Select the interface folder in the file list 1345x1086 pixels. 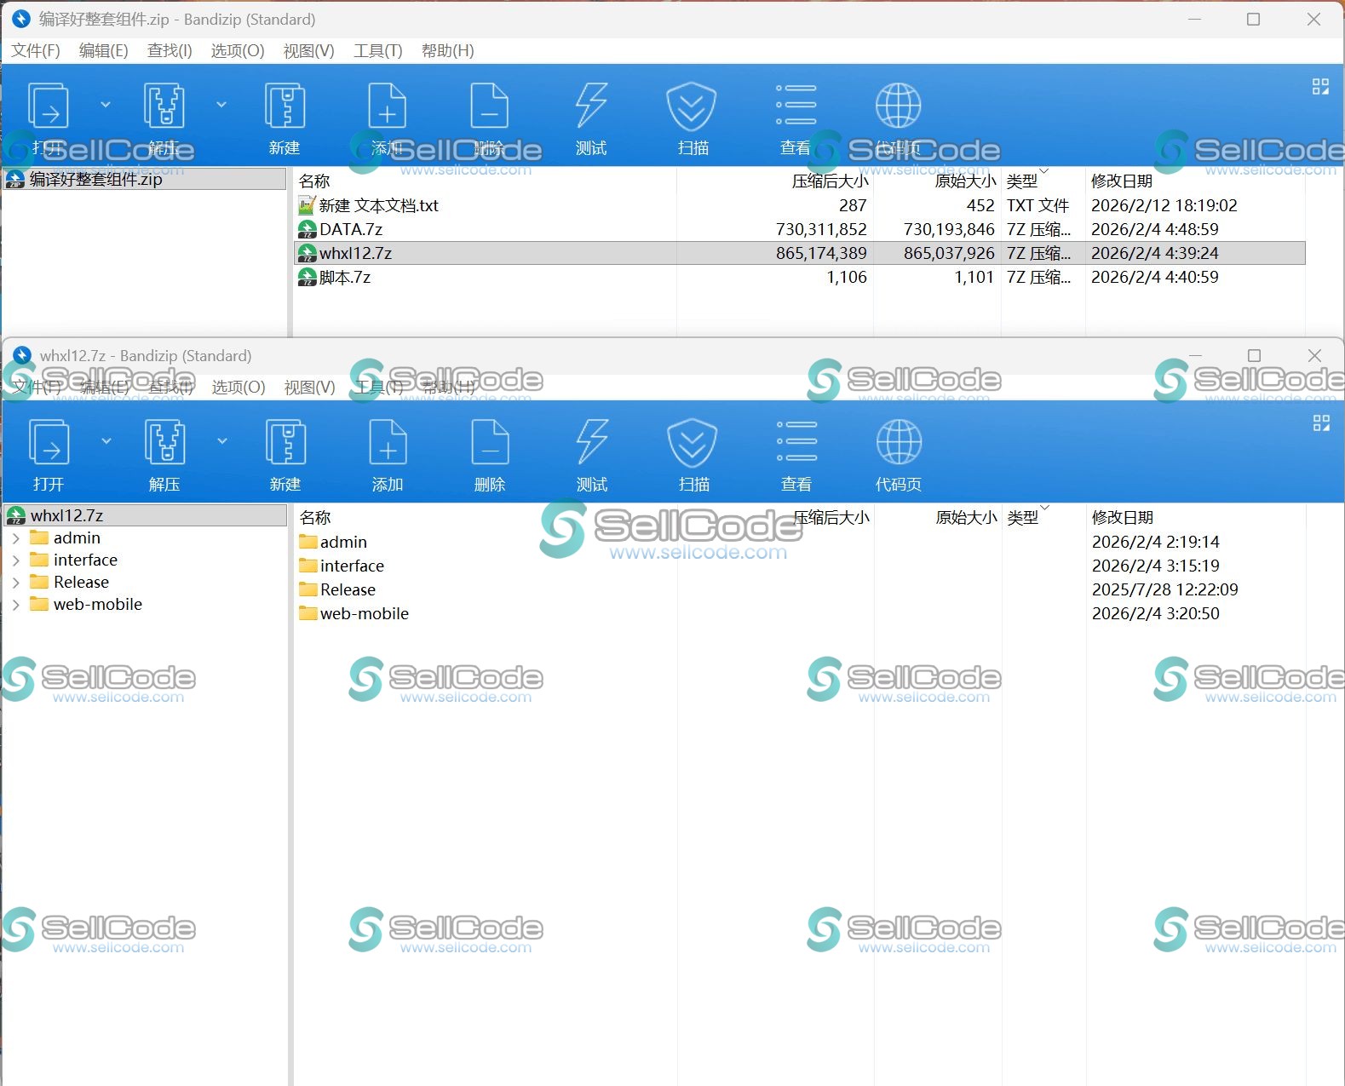click(352, 566)
